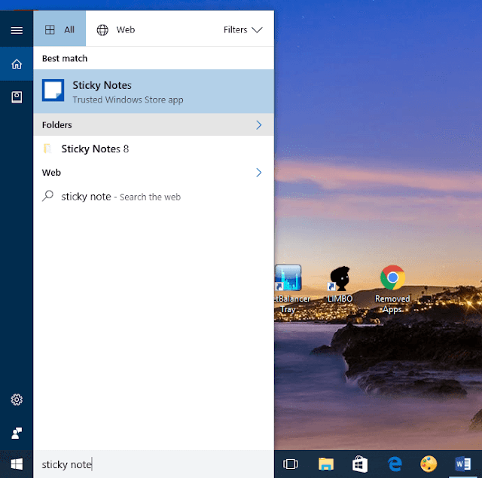Image resolution: width=482 pixels, height=478 pixels.
Task: Select the Removed Apps Chrome desktop icon
Action: pos(392,290)
